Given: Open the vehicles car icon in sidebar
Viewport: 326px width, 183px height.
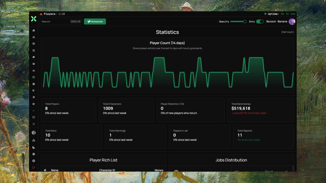Looking at the screenshot, I should point(34,71).
